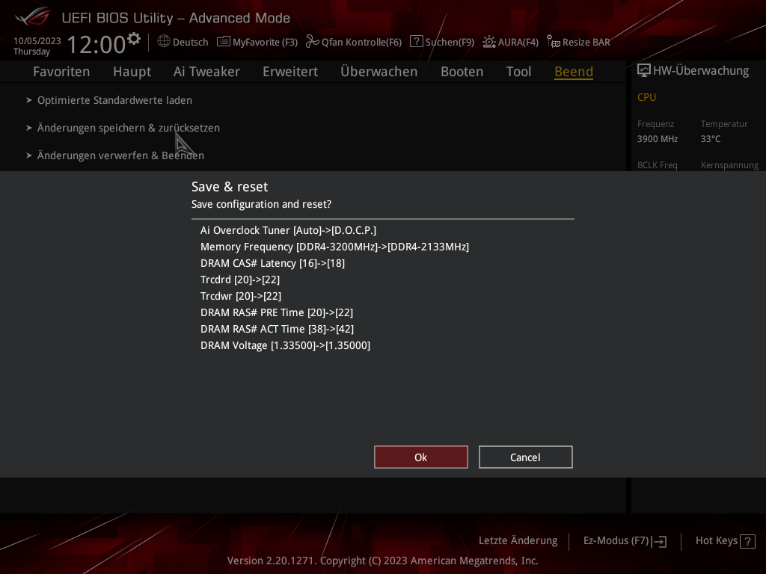This screenshot has height=574, width=766.
Task: Select the Beend tab
Action: [574, 72]
